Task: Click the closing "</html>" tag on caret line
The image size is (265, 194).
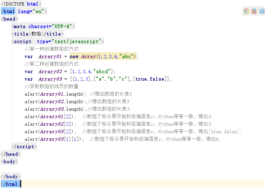Action: click(11, 184)
